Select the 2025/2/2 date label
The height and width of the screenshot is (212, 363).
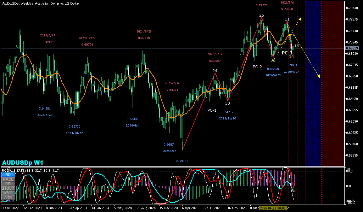(x=169, y=151)
